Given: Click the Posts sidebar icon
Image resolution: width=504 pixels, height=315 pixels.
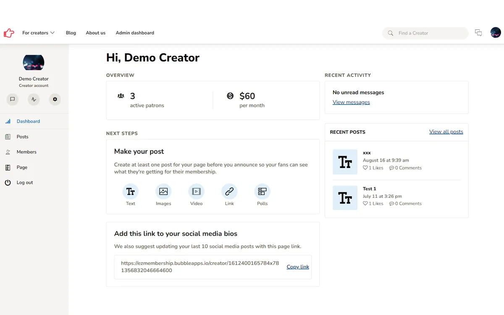Looking at the screenshot, I should (x=8, y=136).
